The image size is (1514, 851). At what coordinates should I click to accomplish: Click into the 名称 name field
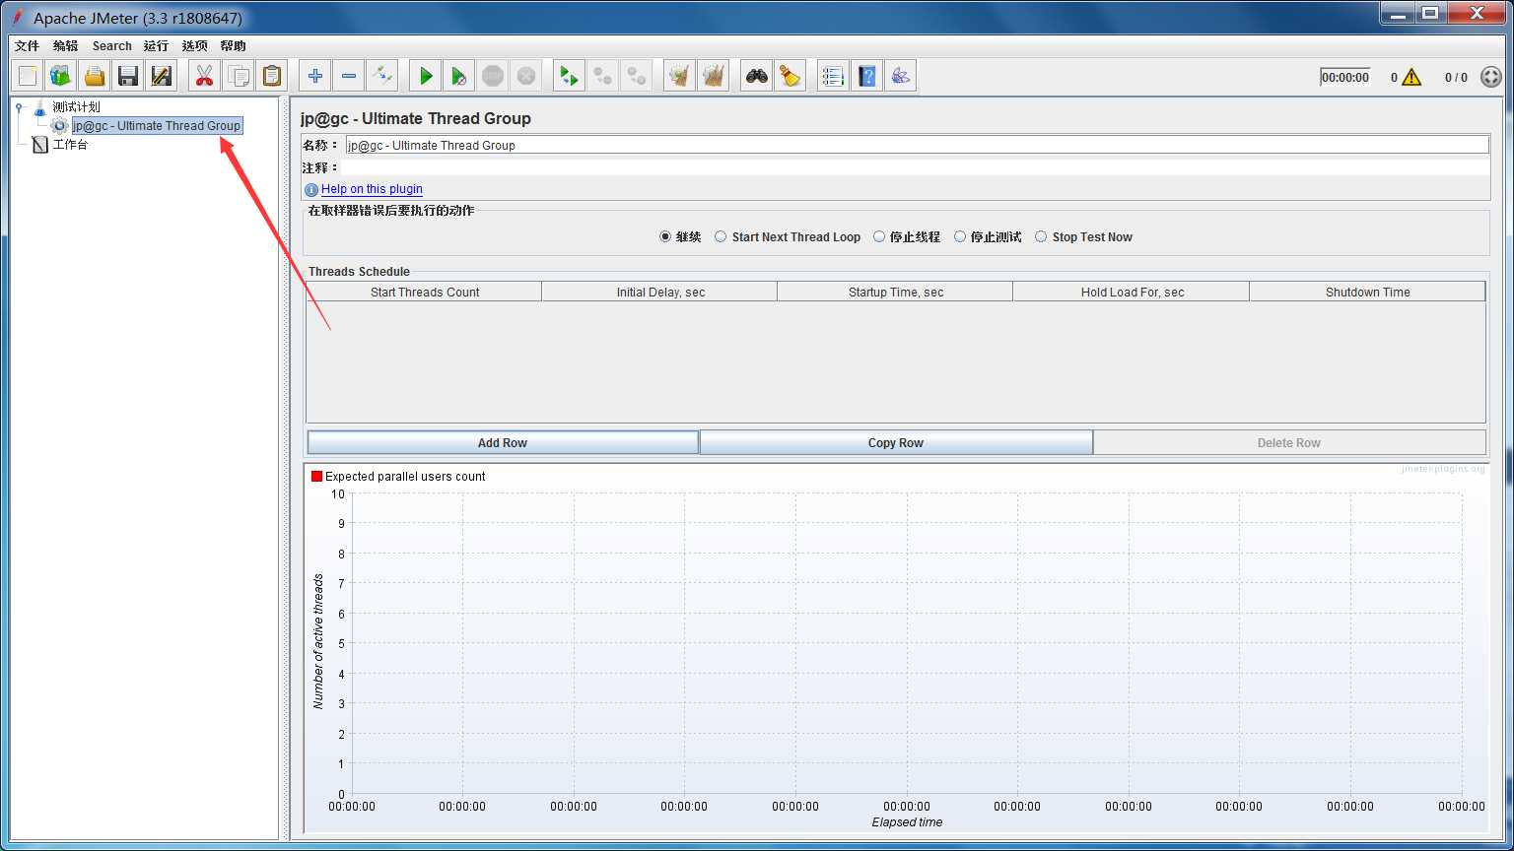(917, 145)
